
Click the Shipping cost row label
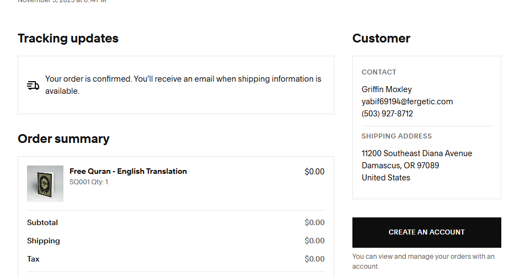pos(44,241)
